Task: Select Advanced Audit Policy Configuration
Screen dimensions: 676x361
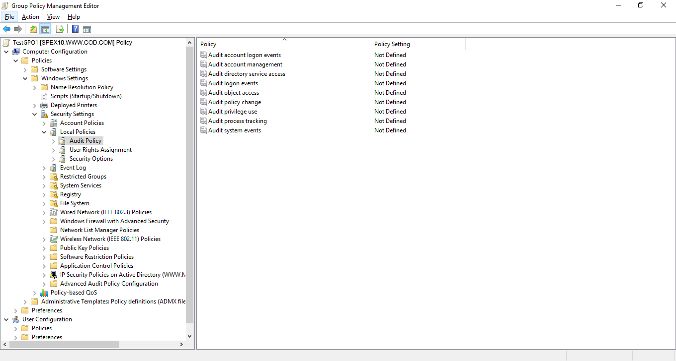Action: point(109,284)
